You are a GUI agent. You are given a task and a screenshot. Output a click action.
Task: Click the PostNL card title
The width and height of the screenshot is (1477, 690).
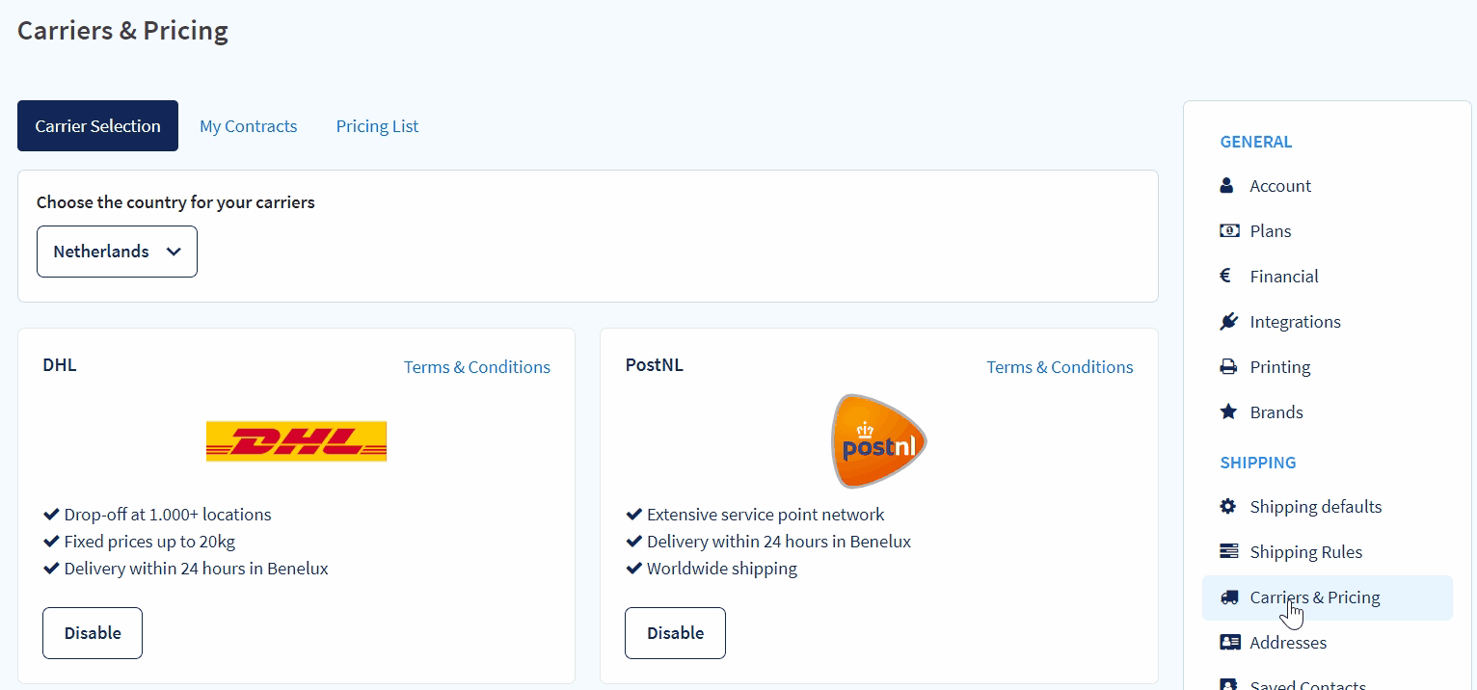tap(654, 365)
